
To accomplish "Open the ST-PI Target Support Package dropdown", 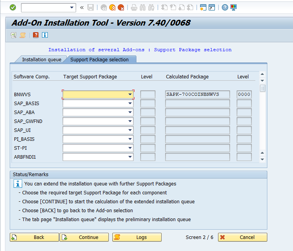I will point(130,148).
